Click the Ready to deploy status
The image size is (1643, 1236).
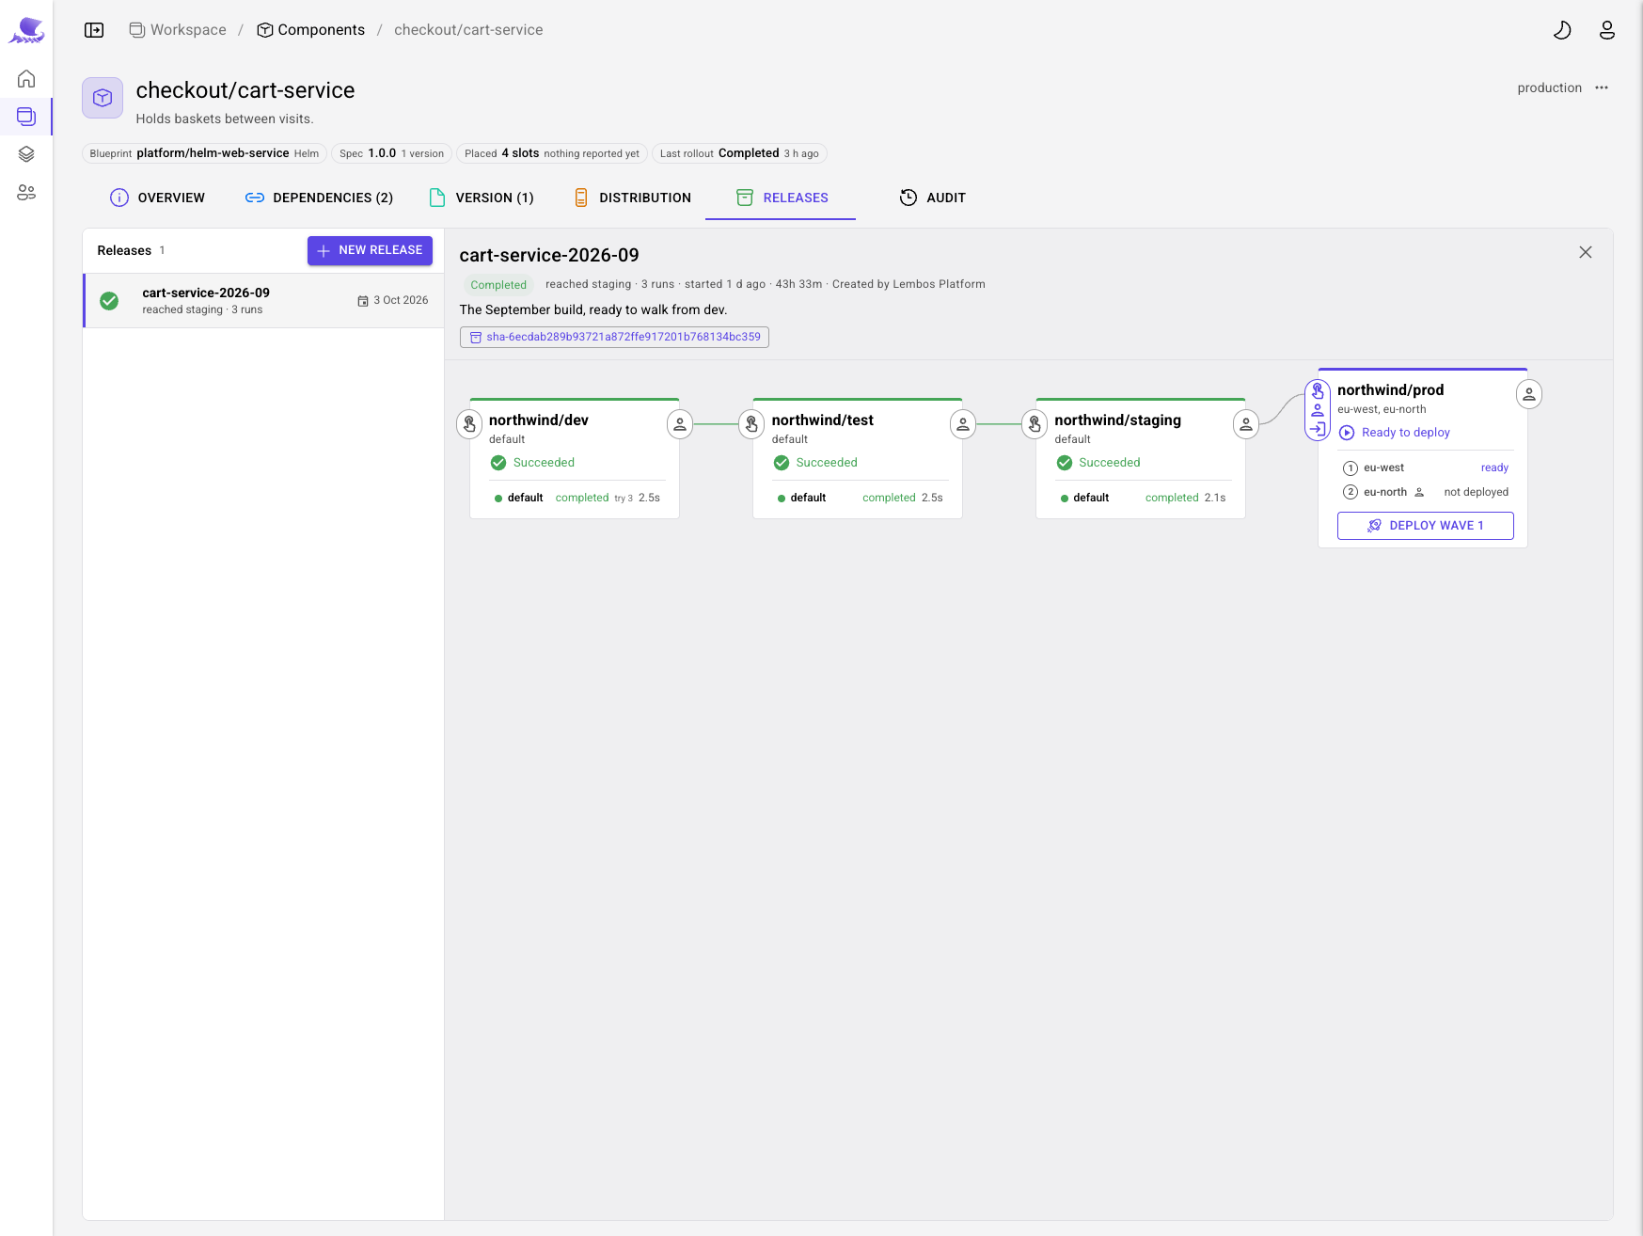pos(1395,433)
